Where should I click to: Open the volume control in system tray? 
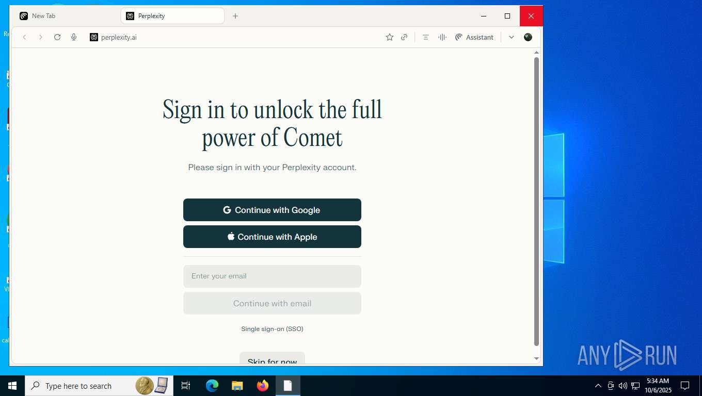[x=623, y=386]
